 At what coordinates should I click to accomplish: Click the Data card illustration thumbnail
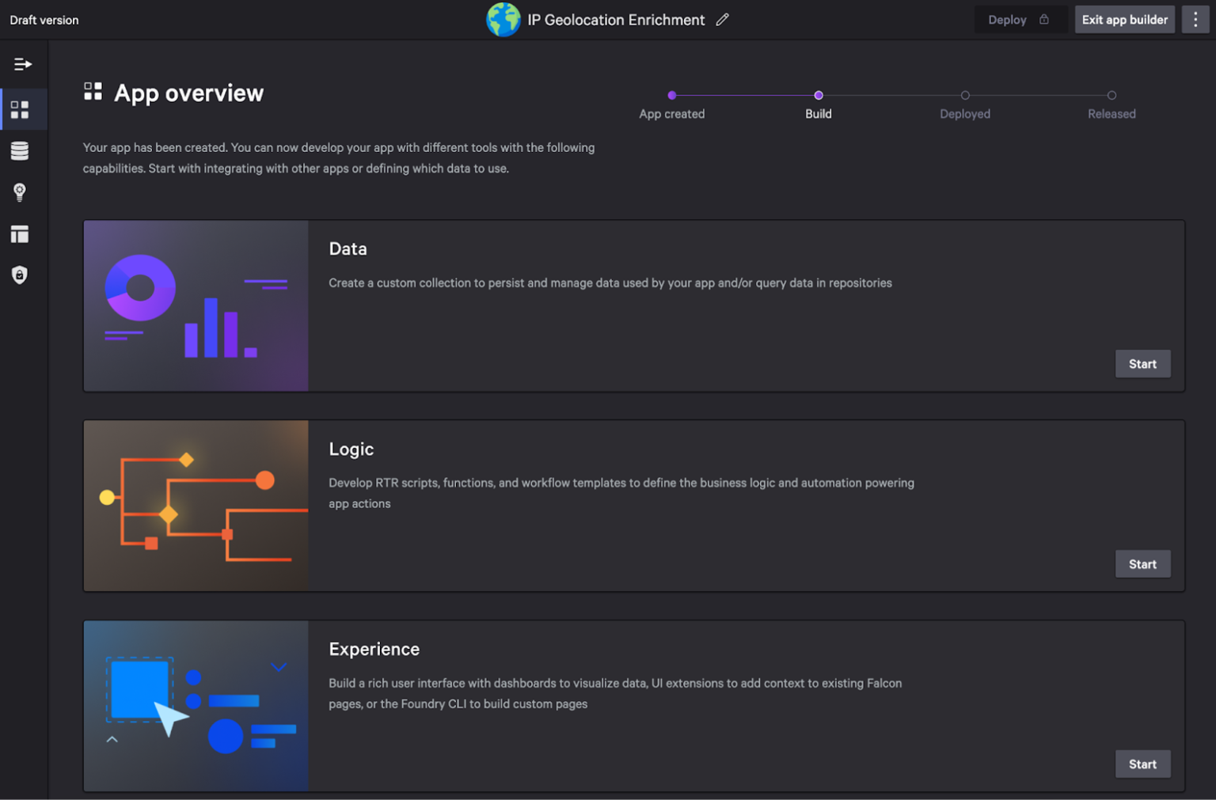196,305
